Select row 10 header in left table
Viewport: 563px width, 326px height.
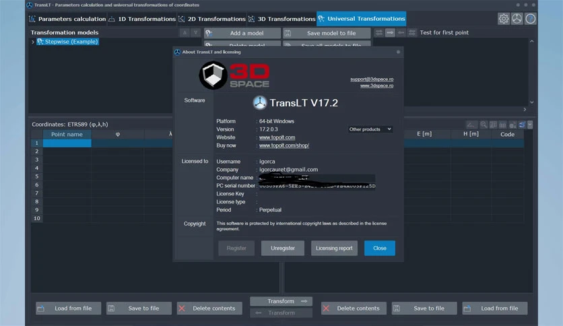(x=36, y=218)
